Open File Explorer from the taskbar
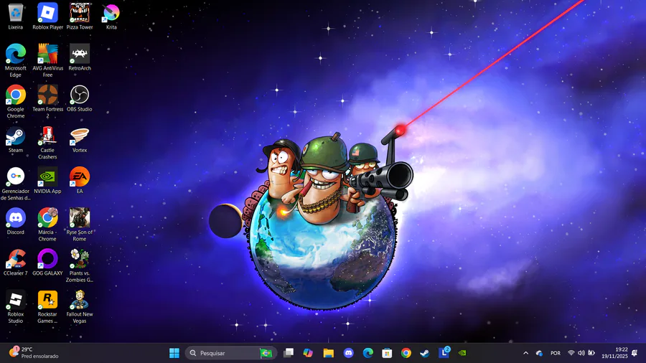Viewport: 646px width, 363px height. click(328, 353)
